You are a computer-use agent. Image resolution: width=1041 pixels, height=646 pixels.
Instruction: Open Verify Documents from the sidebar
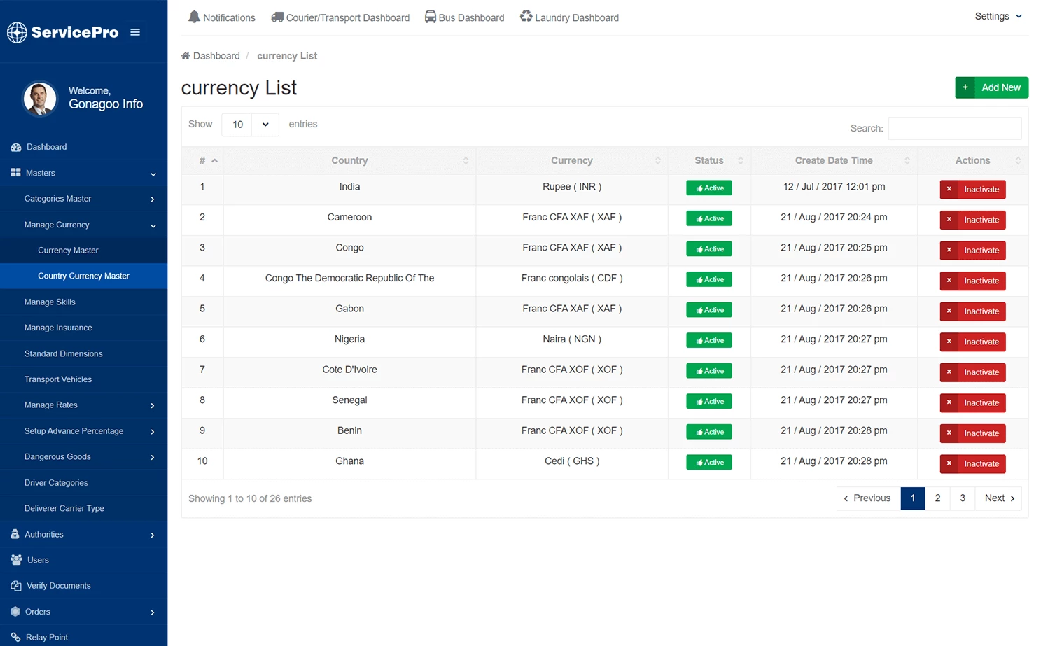[x=59, y=585]
